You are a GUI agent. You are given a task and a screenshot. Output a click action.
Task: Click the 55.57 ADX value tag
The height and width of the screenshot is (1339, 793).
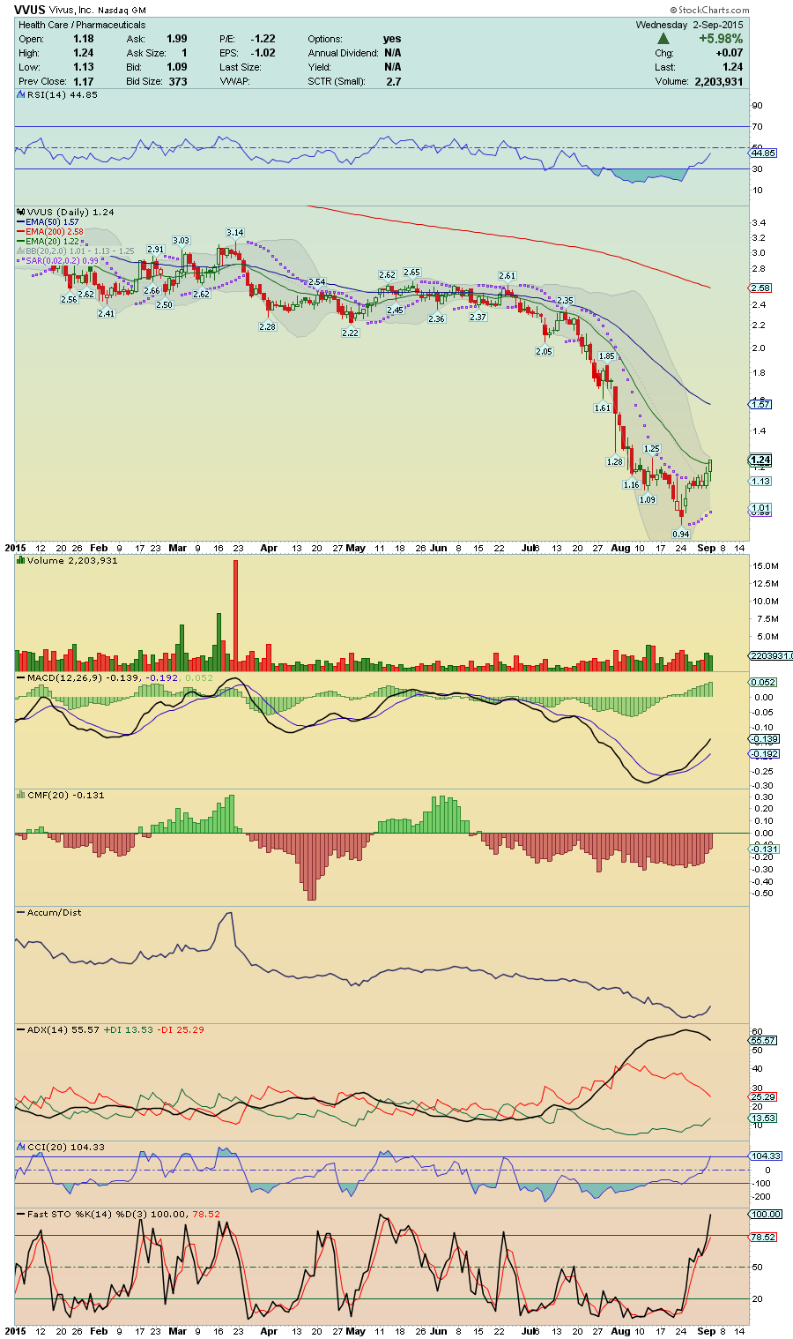[763, 1040]
